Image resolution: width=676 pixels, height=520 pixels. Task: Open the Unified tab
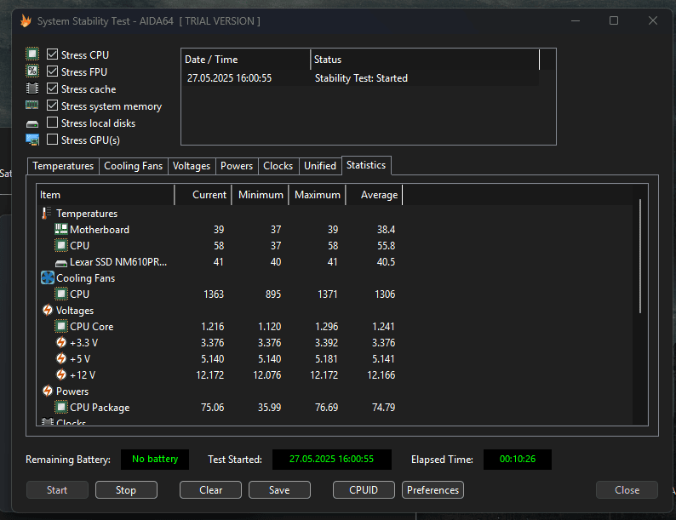[320, 166]
